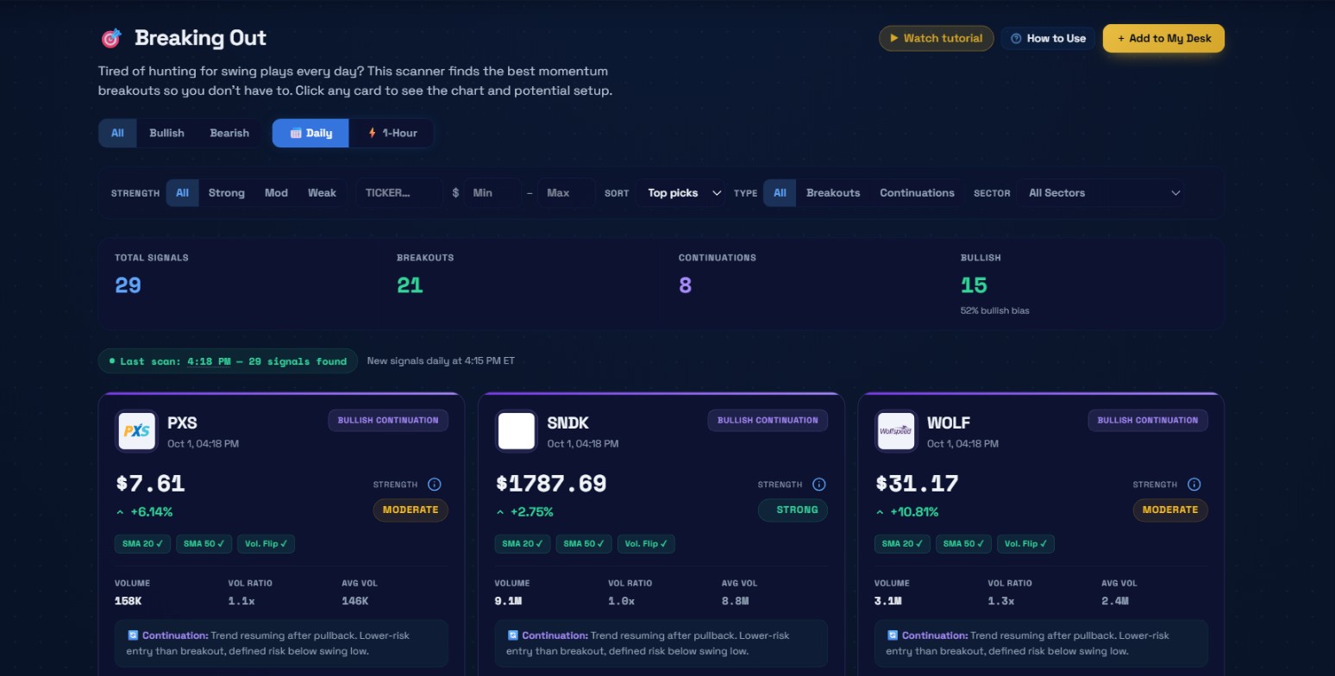
Task: Switch to the Daily timeframe
Action: 310,133
